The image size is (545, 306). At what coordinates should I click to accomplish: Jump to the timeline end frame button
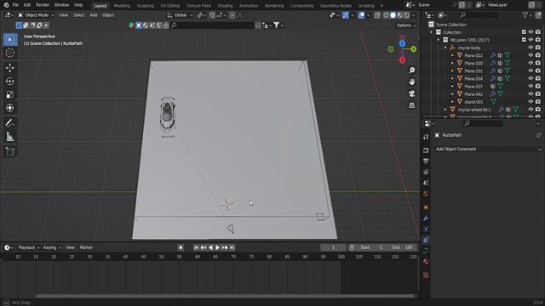point(232,247)
